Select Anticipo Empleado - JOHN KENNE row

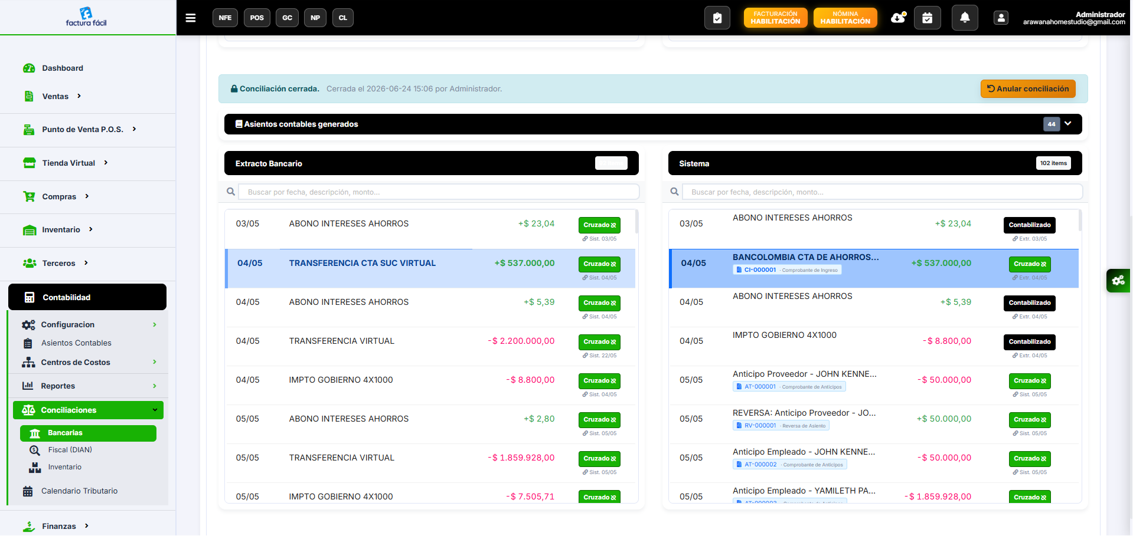[874, 463]
